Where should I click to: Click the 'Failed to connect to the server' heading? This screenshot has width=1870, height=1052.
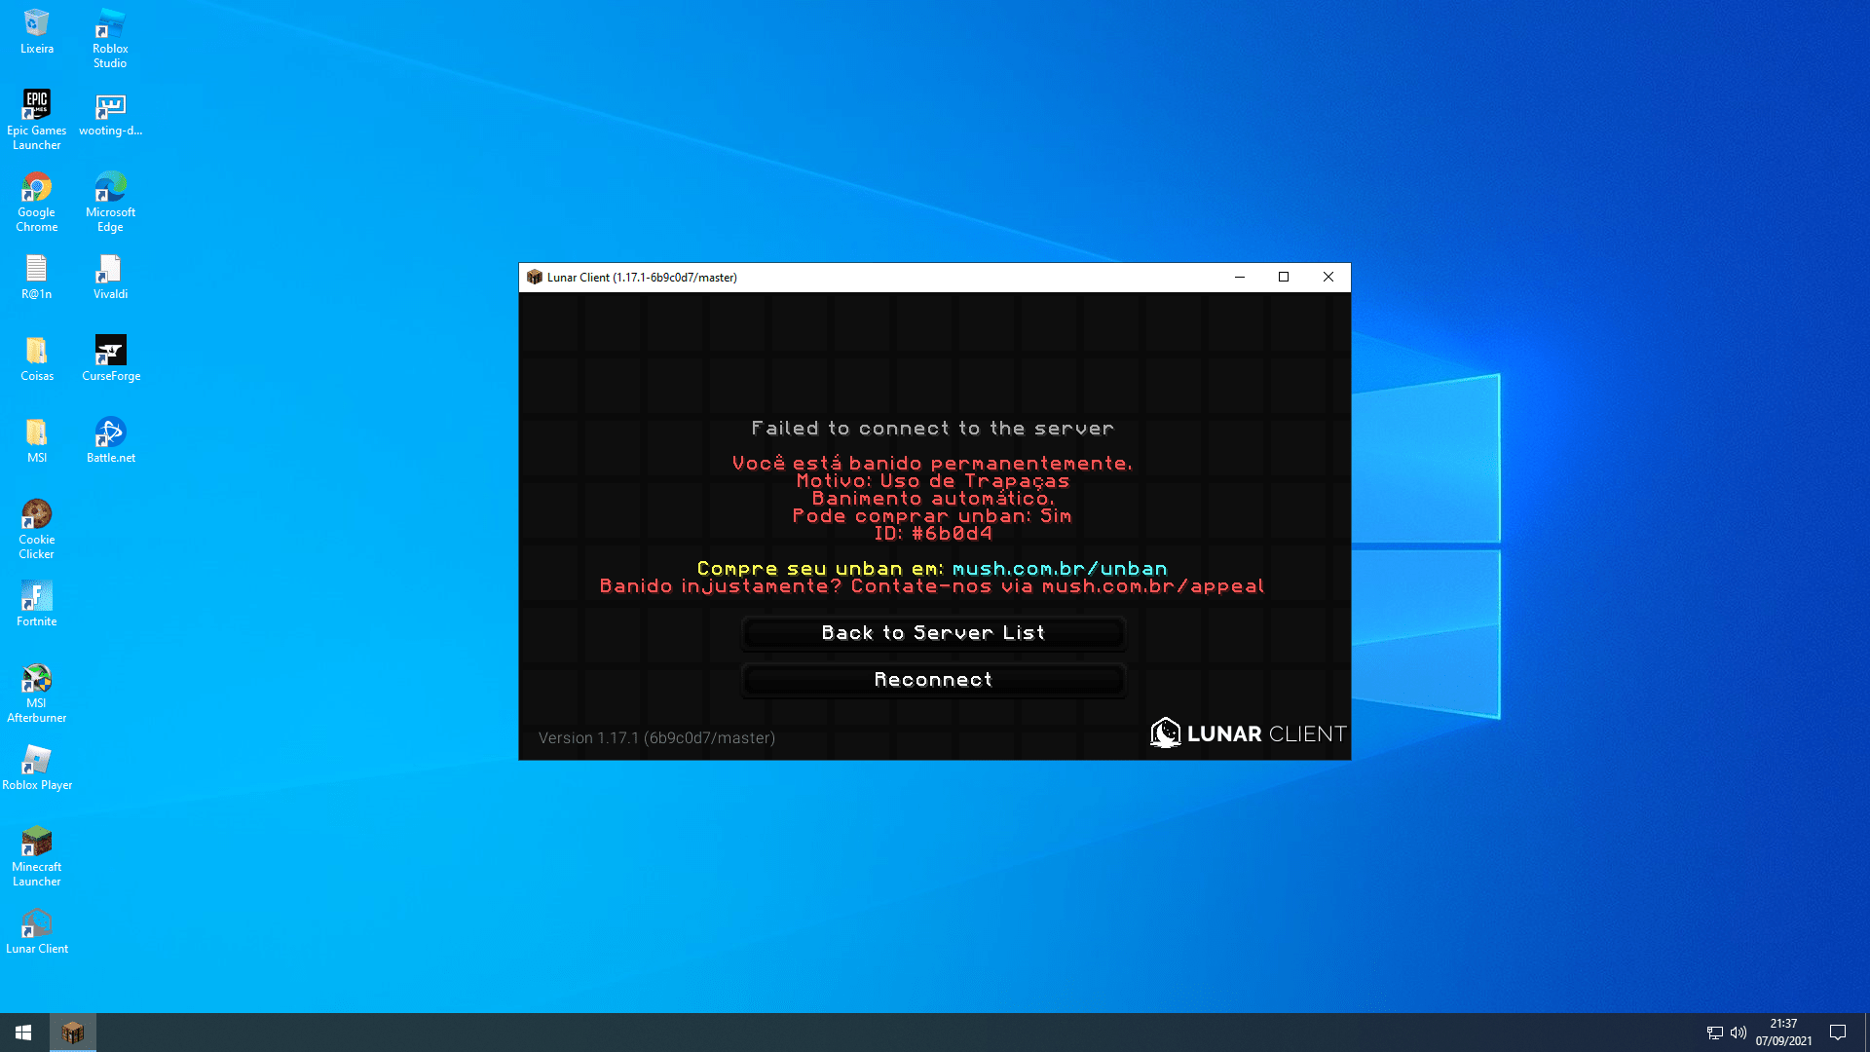933,429
